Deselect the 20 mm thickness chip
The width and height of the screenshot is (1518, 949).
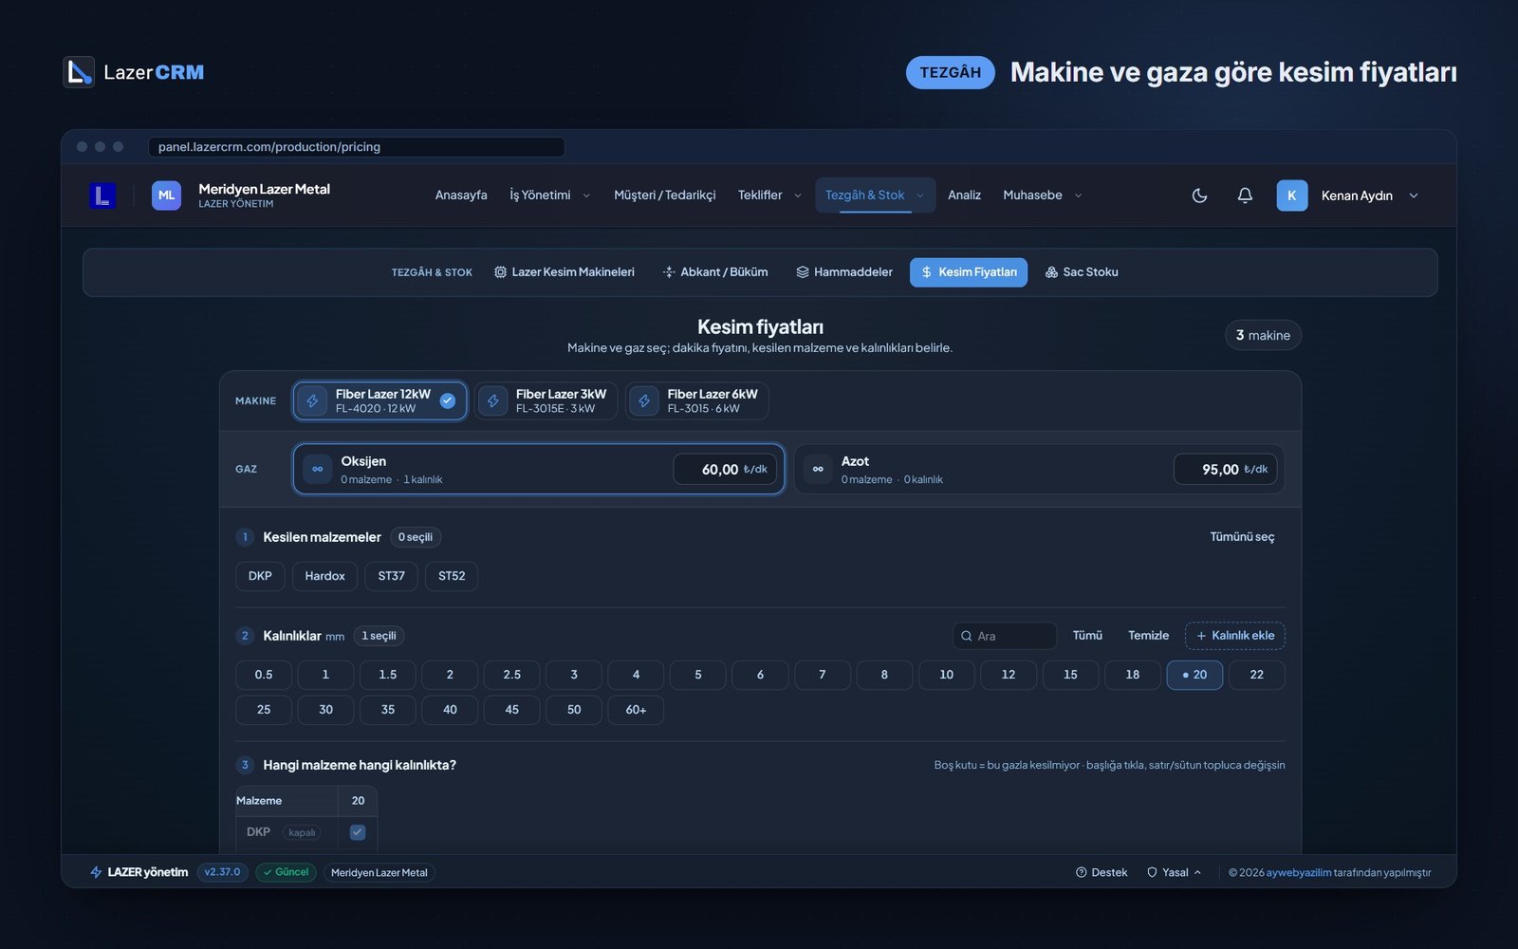[1194, 675]
